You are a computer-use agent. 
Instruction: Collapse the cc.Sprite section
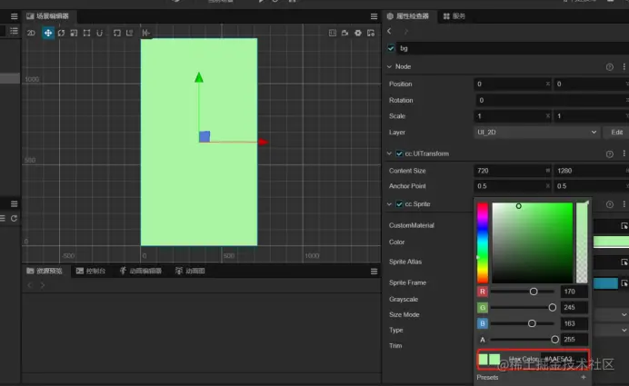pos(389,204)
